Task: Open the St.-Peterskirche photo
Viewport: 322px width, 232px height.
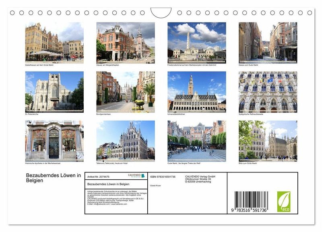Action: [54, 91]
